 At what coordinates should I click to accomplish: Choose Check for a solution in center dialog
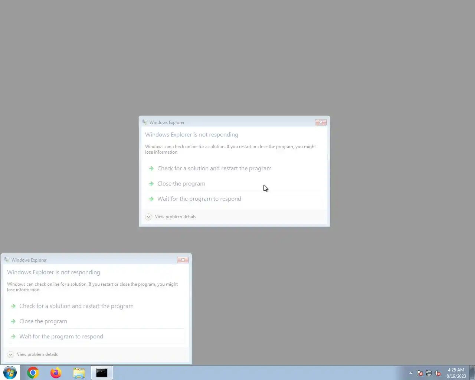coord(234,168)
